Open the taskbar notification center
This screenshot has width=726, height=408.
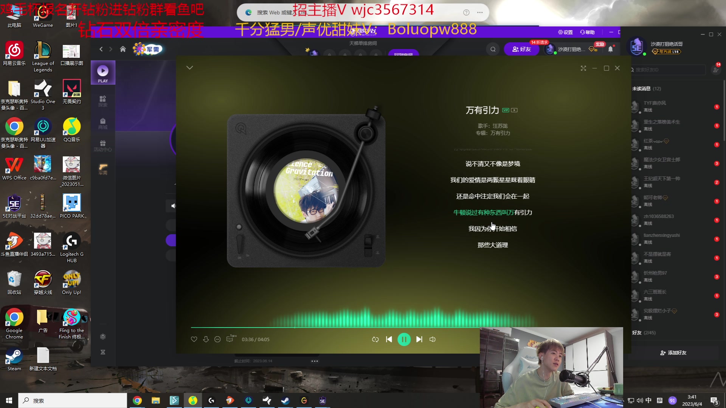tap(714, 400)
